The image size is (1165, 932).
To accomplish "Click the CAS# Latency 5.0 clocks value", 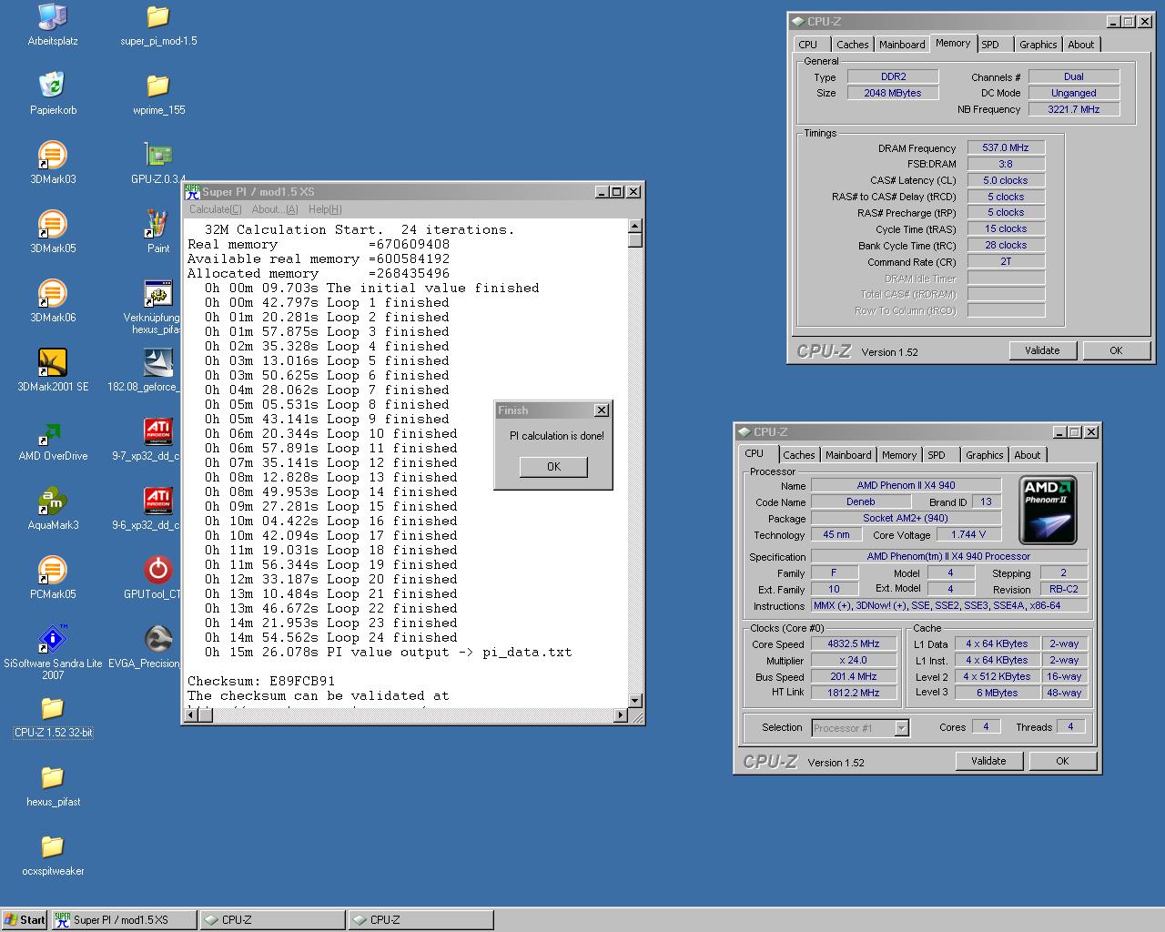I will point(1006,180).
